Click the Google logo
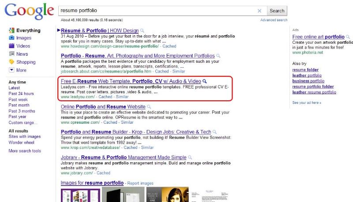This screenshot has height=202, width=353. (x=29, y=11)
